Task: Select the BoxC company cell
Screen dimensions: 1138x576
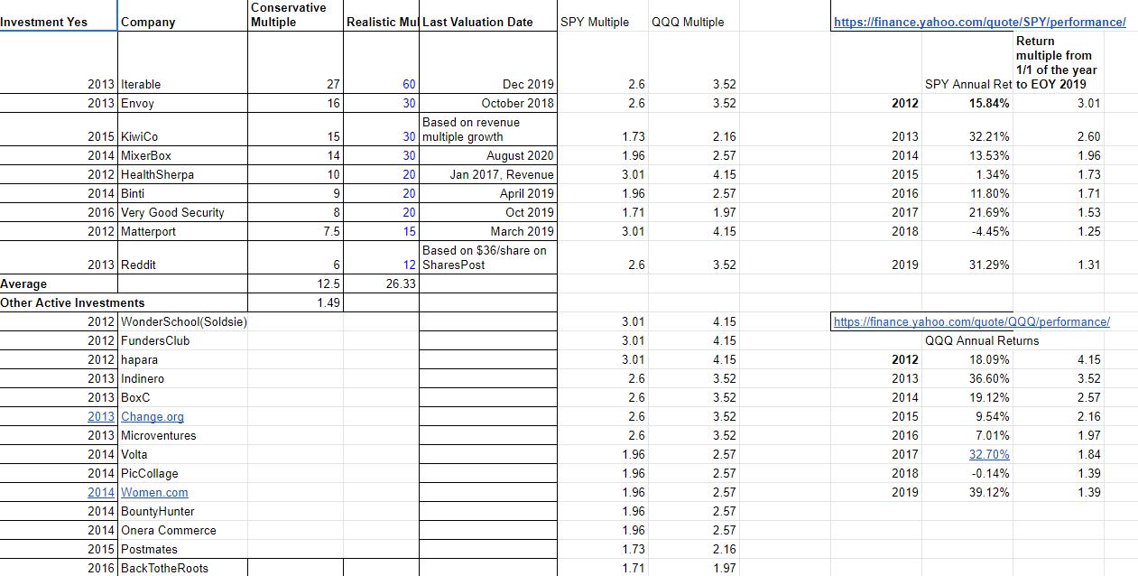Action: click(182, 397)
